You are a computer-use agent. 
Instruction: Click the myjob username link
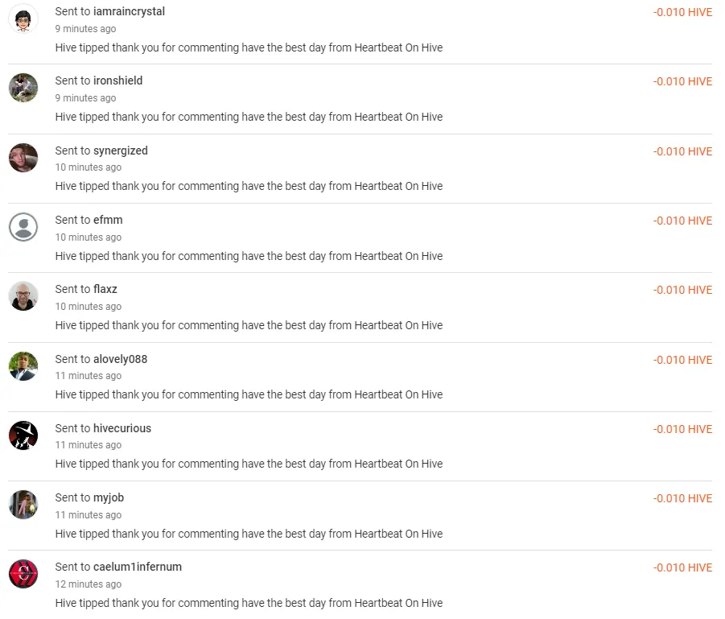[x=109, y=497]
